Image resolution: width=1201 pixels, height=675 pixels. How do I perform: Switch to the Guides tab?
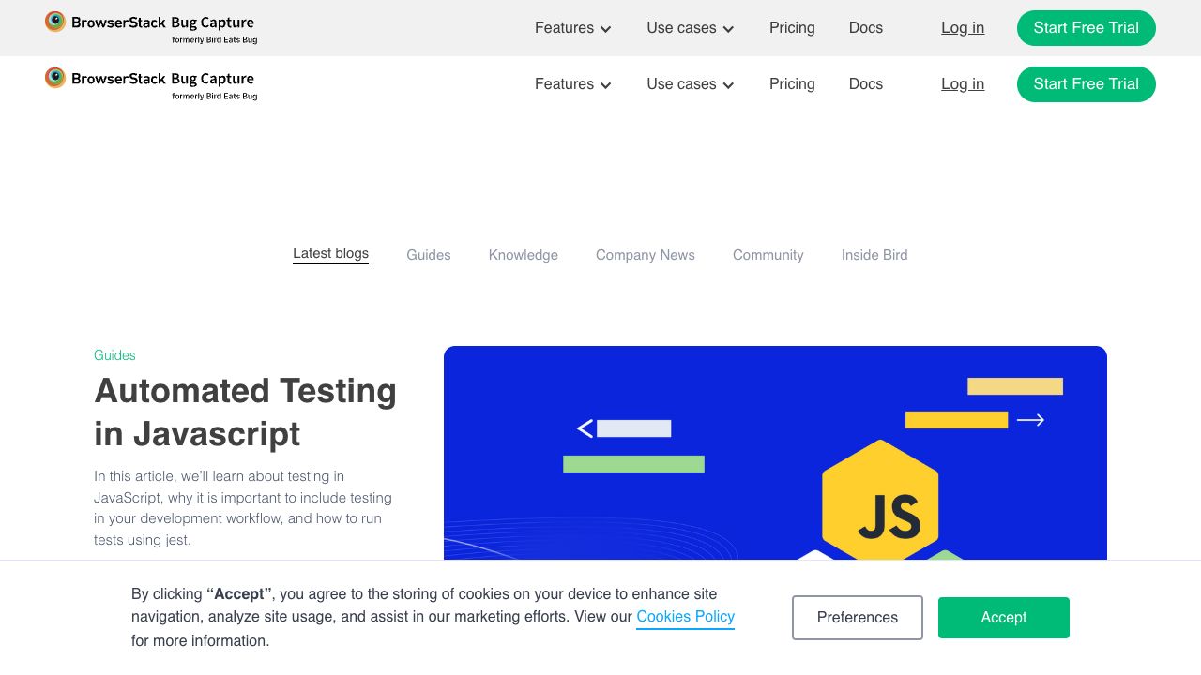point(428,255)
